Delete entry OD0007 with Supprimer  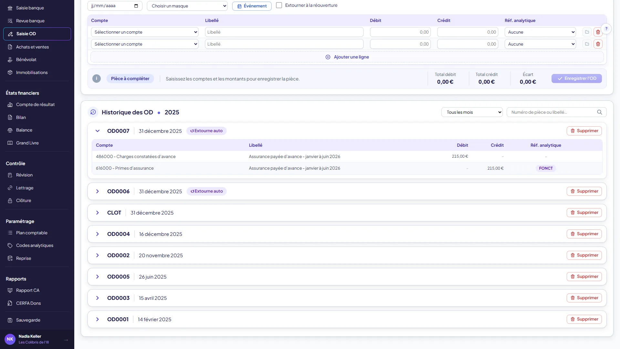point(584,131)
